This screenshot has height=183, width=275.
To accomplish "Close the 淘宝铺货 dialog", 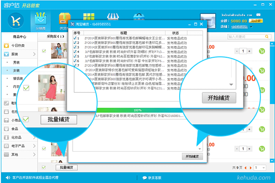I will [201, 24].
